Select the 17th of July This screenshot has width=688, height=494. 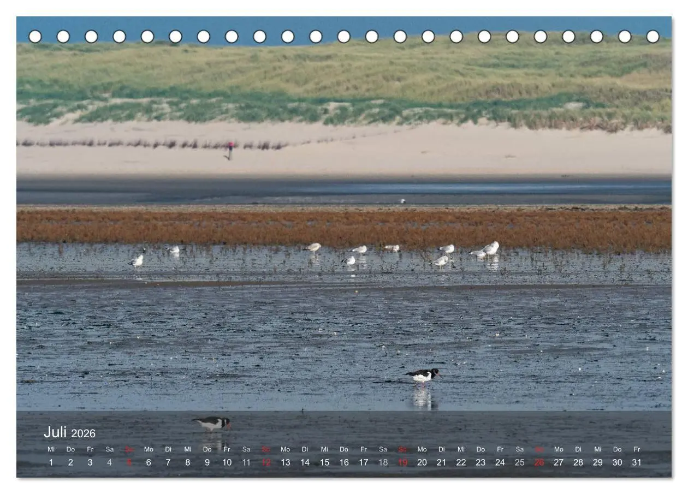364,462
